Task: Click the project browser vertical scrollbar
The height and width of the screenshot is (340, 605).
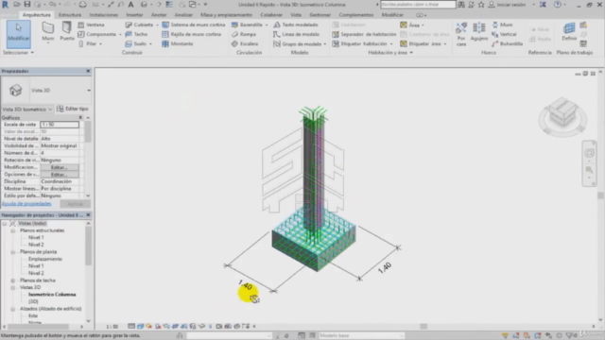Action: [88, 246]
